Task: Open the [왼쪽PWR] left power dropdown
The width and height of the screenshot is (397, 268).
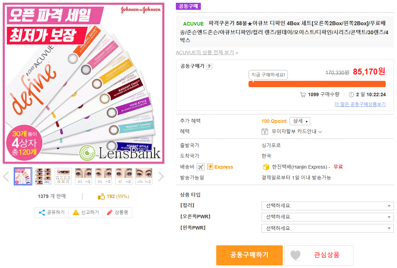Action: click(327, 228)
